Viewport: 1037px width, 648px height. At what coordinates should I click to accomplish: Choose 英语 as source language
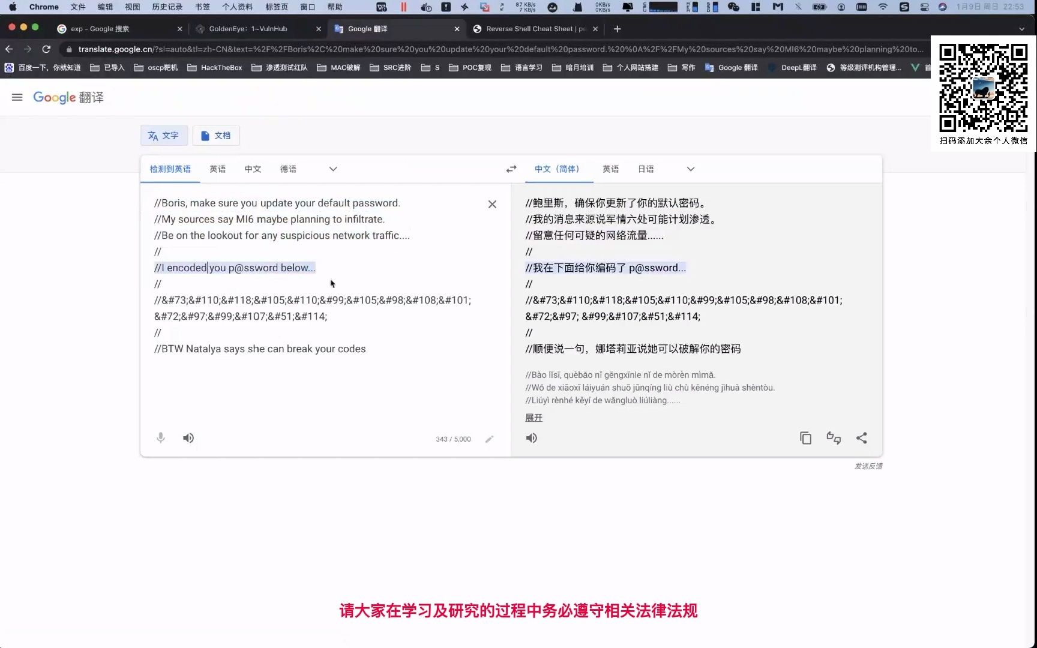click(x=218, y=169)
